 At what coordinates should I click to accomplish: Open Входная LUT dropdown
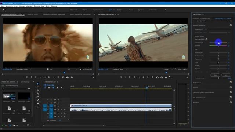coord(218,29)
